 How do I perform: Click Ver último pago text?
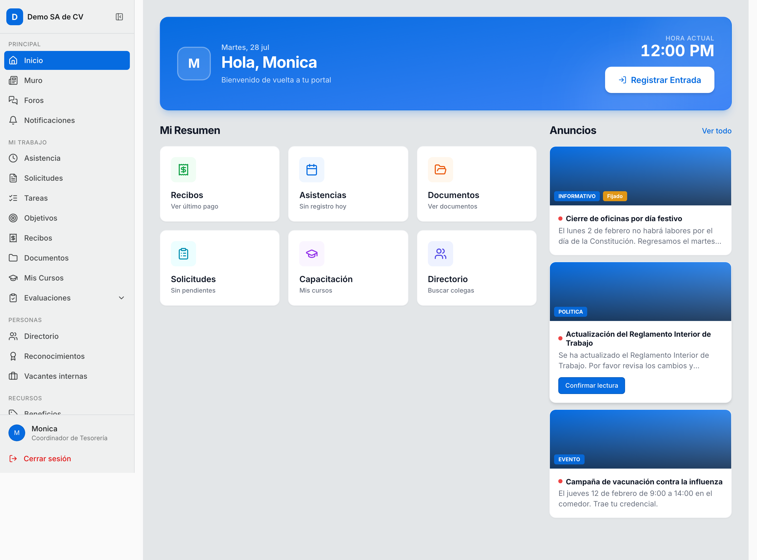pos(195,206)
